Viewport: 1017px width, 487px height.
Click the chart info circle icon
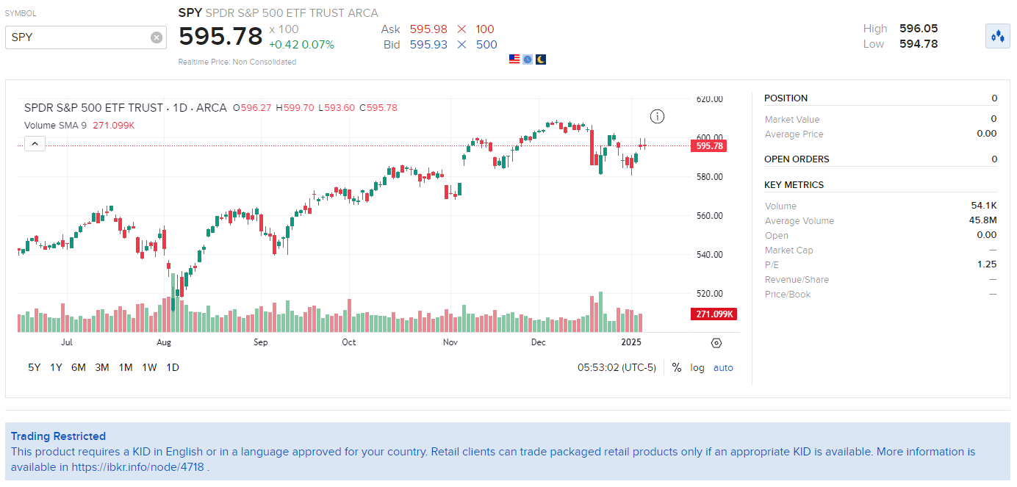click(657, 116)
